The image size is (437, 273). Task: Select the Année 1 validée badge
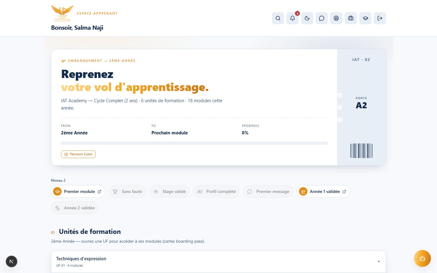[x=324, y=191]
